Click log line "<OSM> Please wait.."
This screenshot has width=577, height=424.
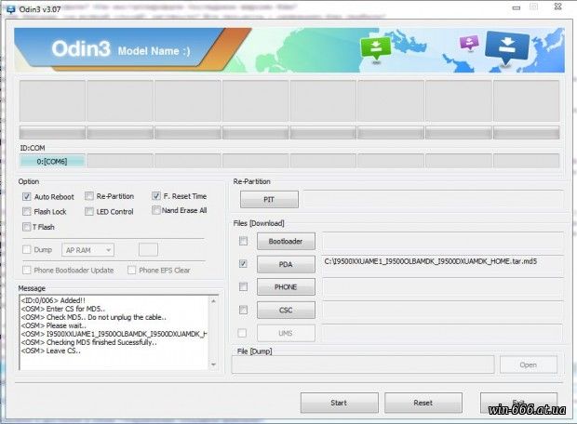[54, 325]
